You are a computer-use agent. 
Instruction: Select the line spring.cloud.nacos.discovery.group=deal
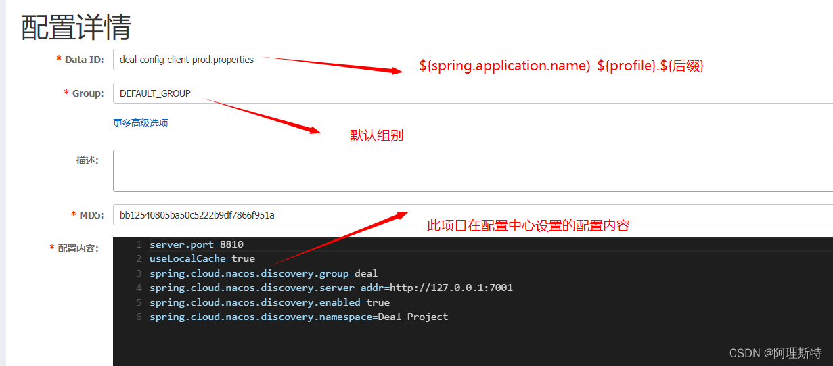point(264,273)
